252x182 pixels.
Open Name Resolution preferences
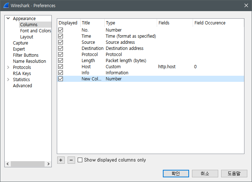(29, 61)
